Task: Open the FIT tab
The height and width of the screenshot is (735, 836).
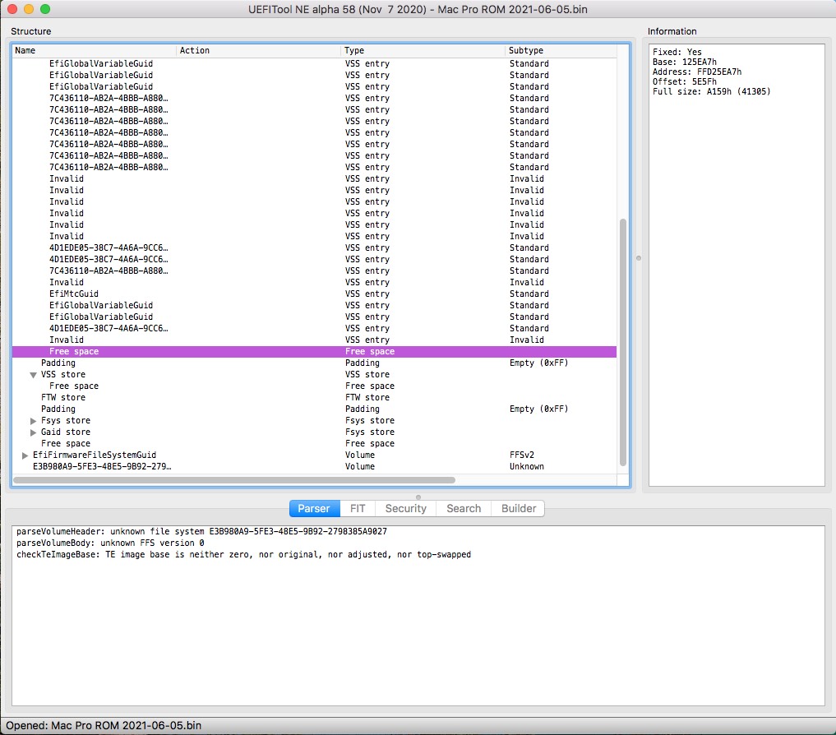Action: coord(358,508)
